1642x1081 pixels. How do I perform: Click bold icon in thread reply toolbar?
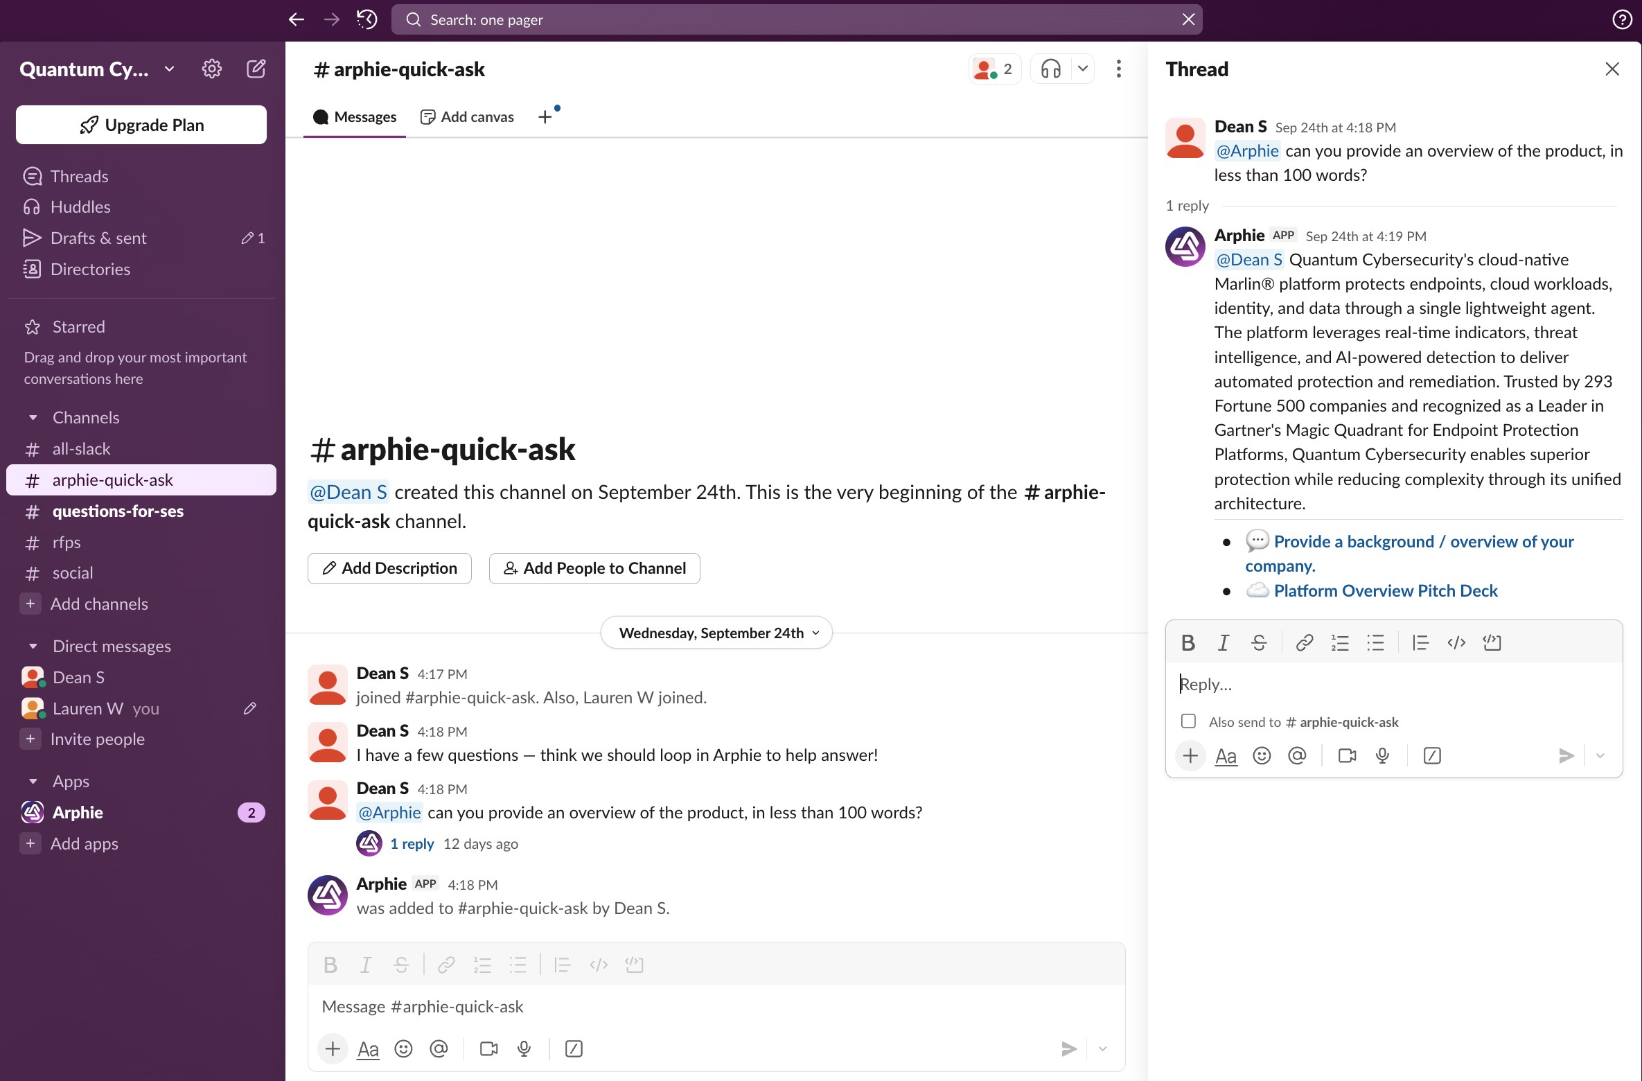point(1188,643)
